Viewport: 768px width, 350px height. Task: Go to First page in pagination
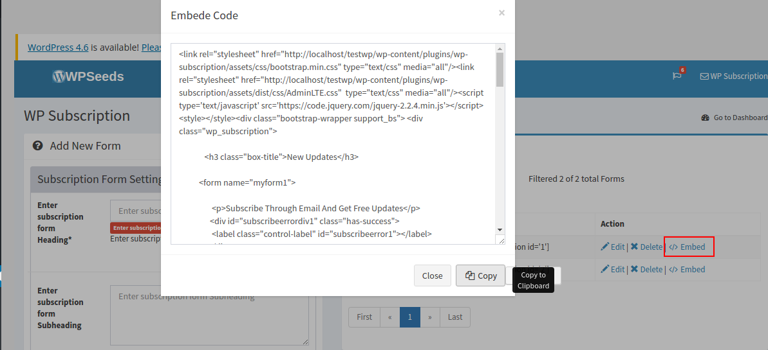click(364, 317)
